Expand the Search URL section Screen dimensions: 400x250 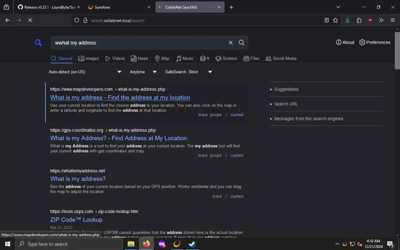click(284, 104)
